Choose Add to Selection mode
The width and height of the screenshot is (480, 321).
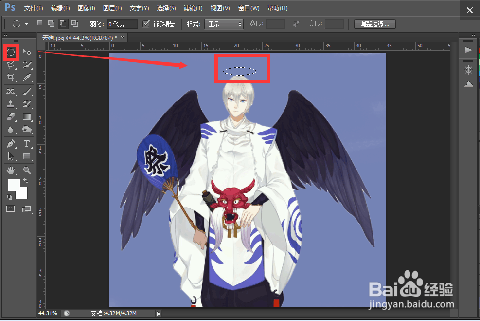(x=52, y=23)
